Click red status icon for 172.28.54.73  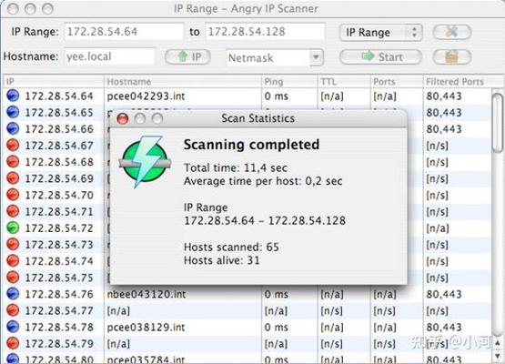pos(13,244)
